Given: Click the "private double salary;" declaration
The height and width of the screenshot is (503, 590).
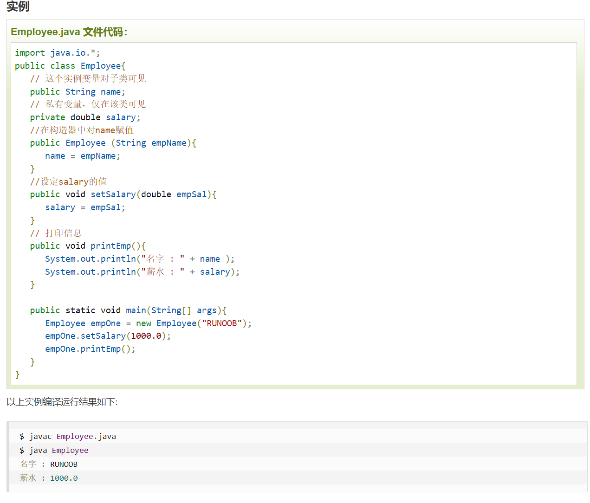Looking at the screenshot, I should [x=84, y=117].
